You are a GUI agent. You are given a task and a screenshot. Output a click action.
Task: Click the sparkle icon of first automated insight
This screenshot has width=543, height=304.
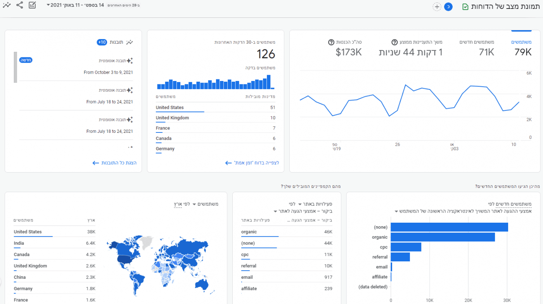pos(130,61)
